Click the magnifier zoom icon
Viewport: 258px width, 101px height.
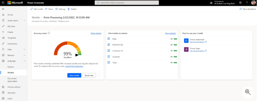point(248,92)
